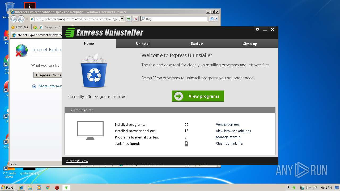The image size is (340, 191).
Task: Expand the IE address bar dropdown
Action: tap(122, 19)
